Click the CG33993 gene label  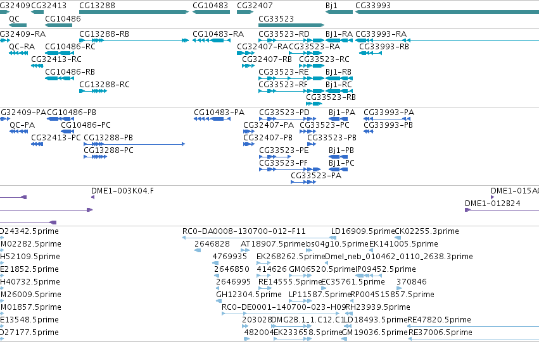click(373, 6)
